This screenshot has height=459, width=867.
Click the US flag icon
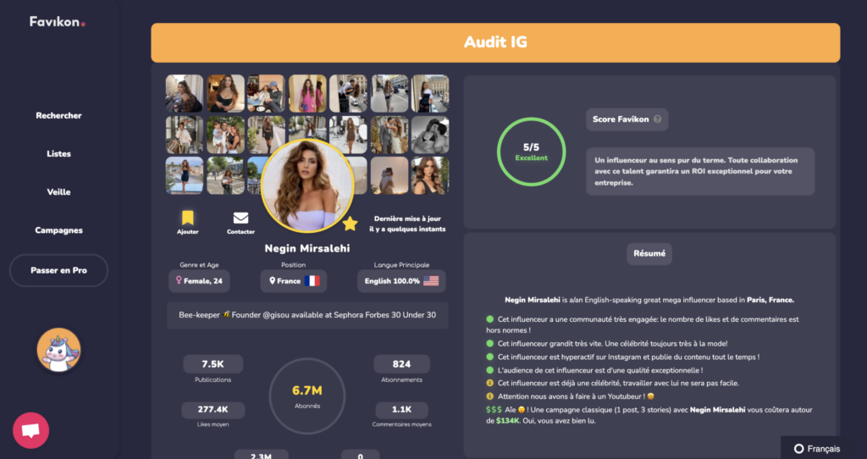coord(431,281)
